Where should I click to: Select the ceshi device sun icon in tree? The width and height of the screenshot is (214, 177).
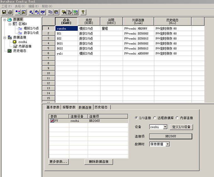14,42
